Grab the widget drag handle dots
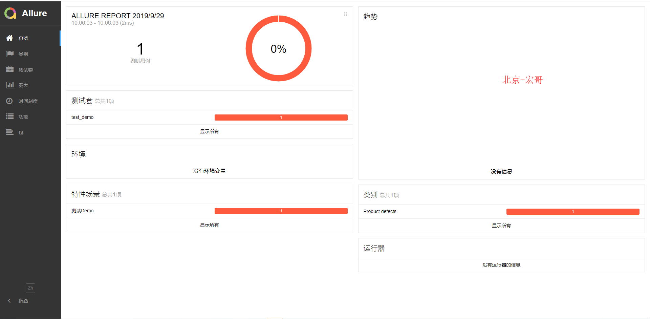650x319 pixels. point(346,14)
